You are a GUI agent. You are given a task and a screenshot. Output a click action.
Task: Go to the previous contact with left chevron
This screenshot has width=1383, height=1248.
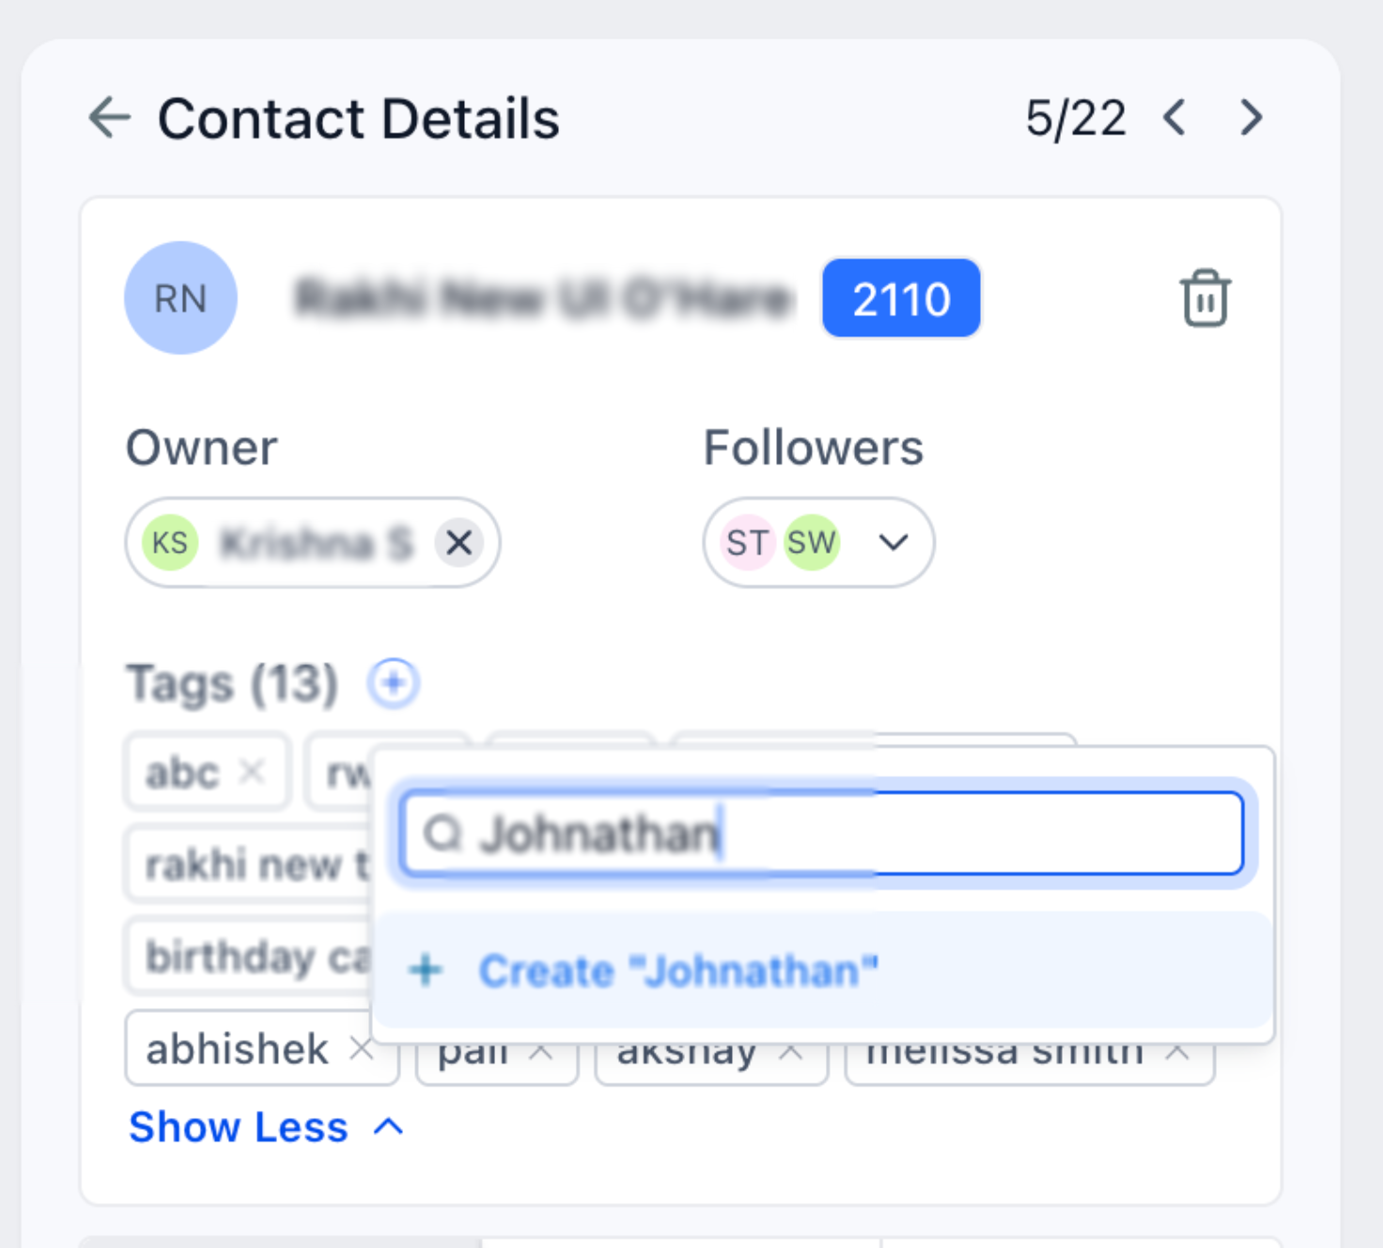tap(1173, 117)
